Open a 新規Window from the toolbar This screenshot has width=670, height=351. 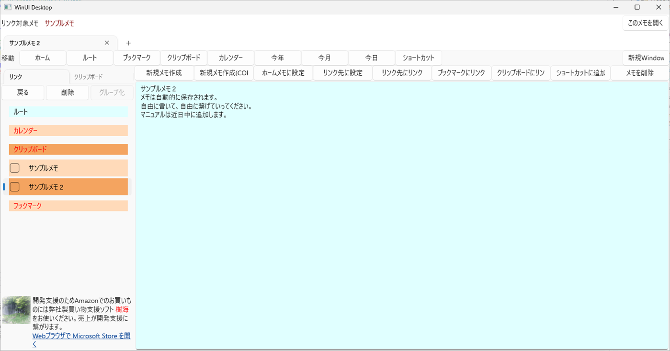pyautogui.click(x=646, y=58)
